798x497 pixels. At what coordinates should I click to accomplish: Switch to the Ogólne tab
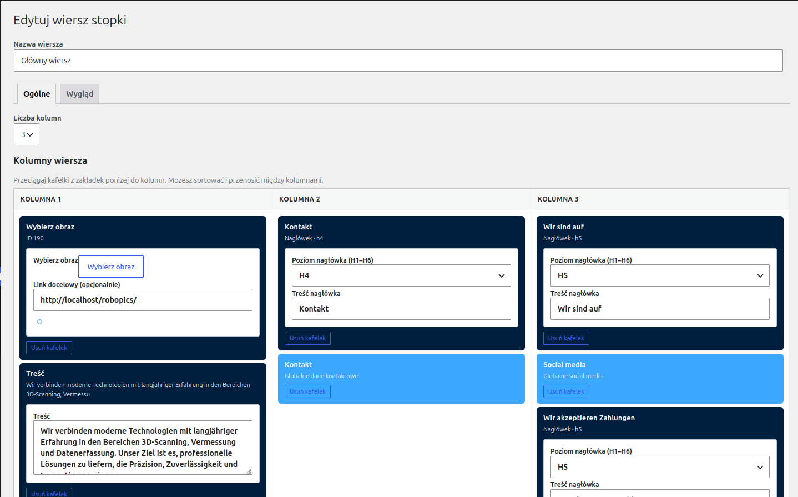[x=37, y=94]
